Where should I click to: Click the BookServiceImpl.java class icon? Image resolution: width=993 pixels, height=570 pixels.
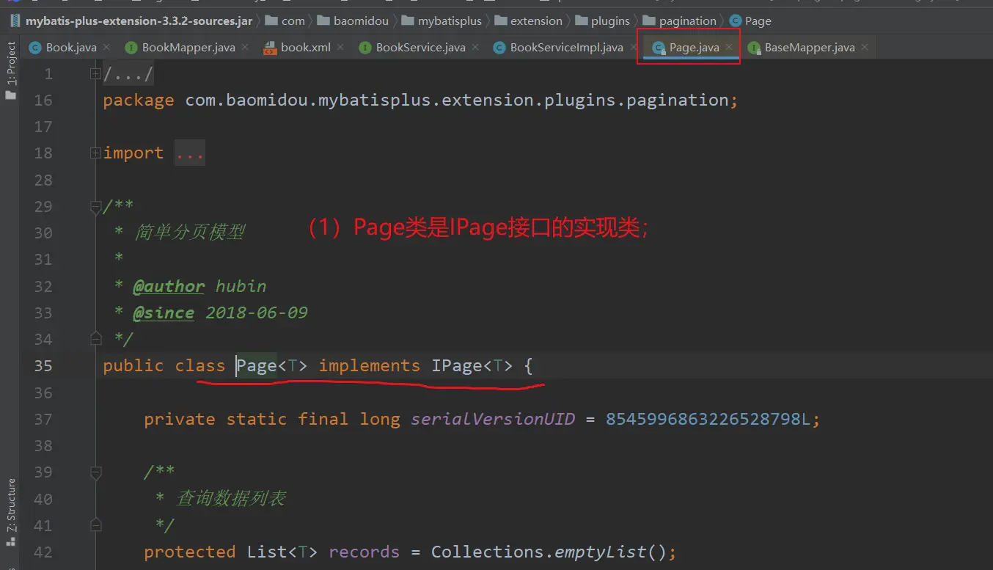pyautogui.click(x=499, y=48)
